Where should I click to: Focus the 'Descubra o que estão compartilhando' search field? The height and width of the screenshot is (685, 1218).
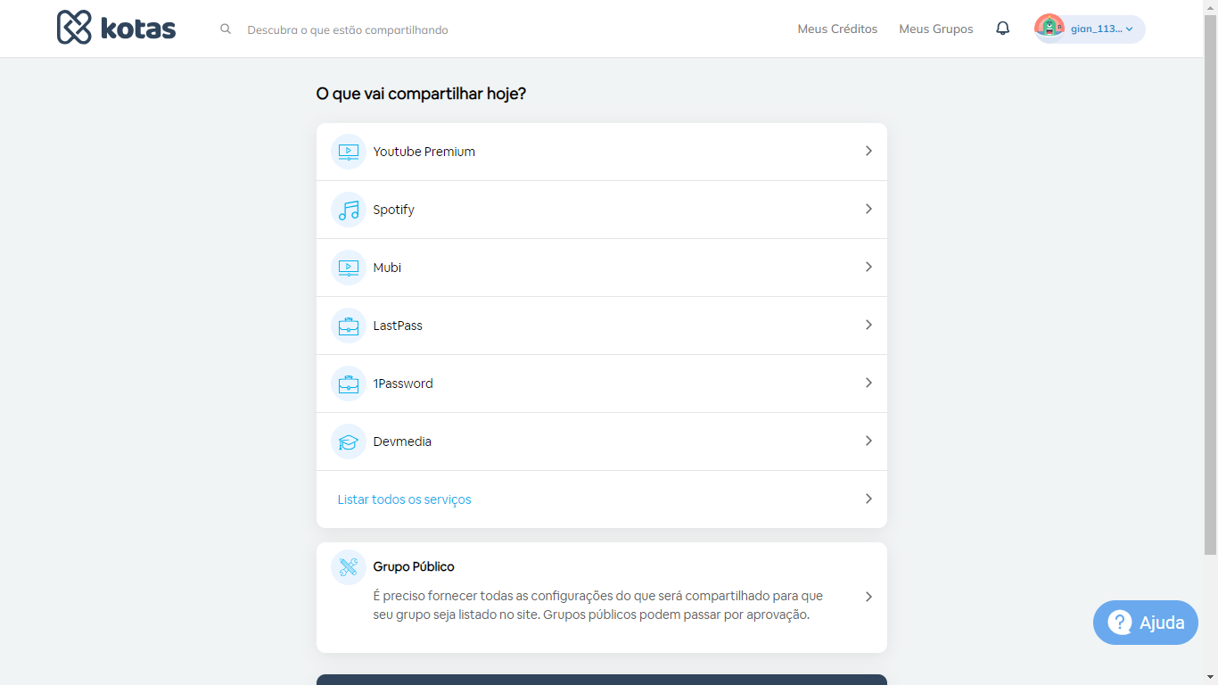[348, 30]
